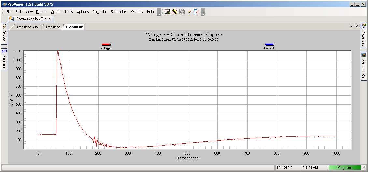This screenshot has height=172, width=368.
Task: Click the Properties panel icon
Action: [363, 26]
